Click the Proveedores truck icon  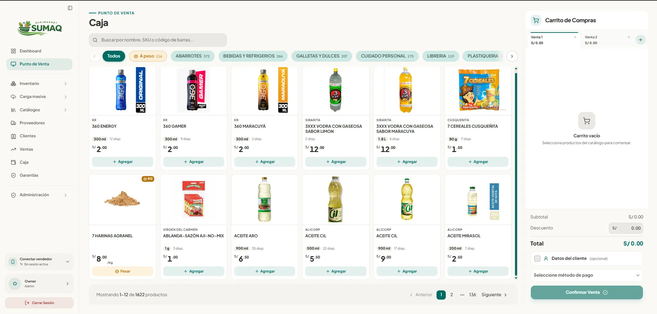pyautogui.click(x=13, y=123)
